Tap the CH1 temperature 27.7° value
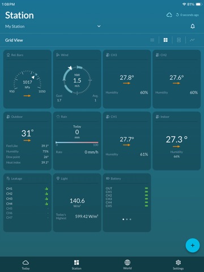Screen dimensions: 204x272 click(x=127, y=139)
